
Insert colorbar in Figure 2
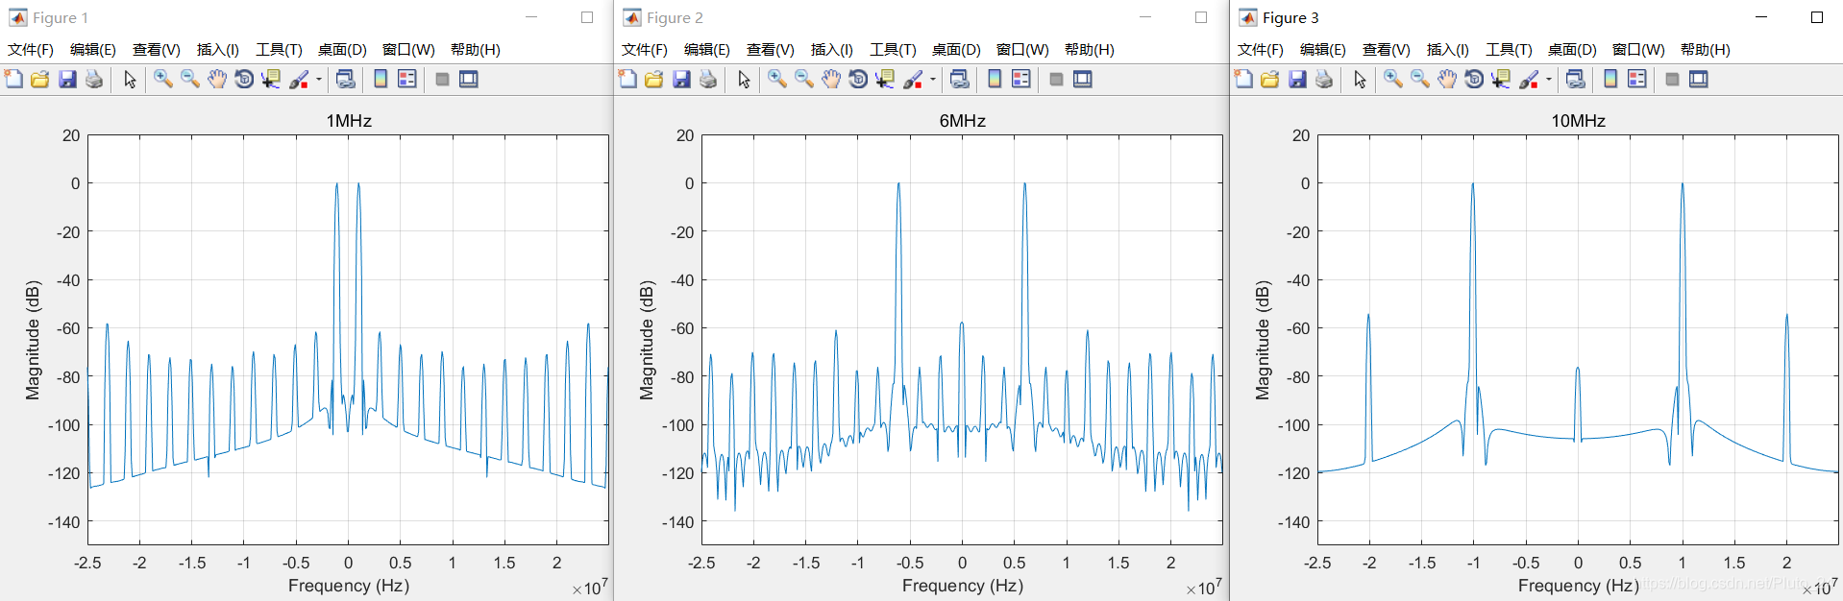[x=995, y=79]
